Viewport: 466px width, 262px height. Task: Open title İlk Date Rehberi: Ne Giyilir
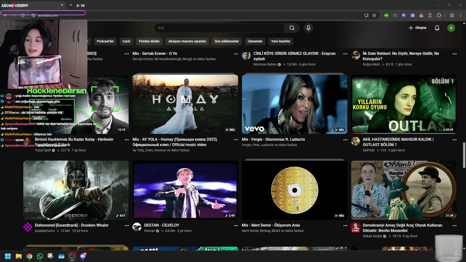[x=401, y=56]
